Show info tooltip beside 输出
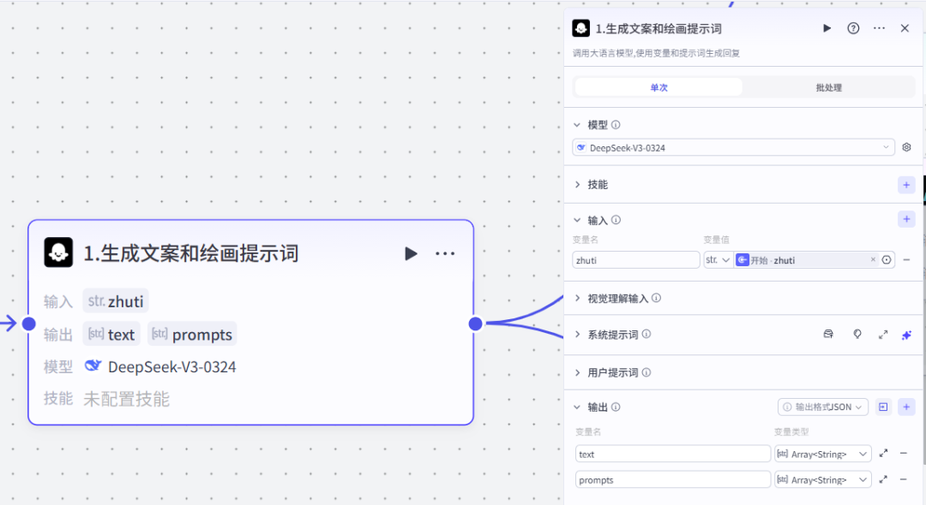Screen dimensions: 926x505 [616, 407]
